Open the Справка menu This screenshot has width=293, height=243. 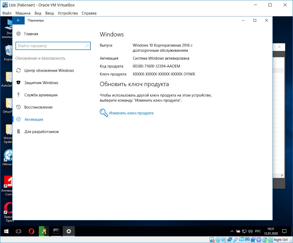pos(89,13)
